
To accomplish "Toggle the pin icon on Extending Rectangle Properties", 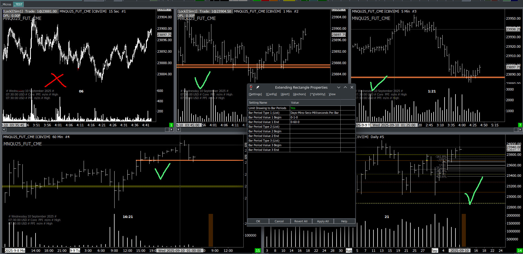I will click(x=258, y=87).
